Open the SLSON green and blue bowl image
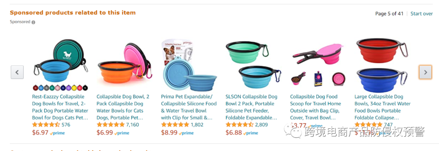The image size is (439, 151). click(x=253, y=65)
